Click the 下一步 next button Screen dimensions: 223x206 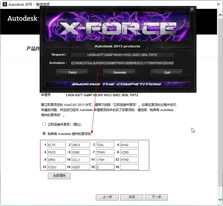tap(156, 197)
